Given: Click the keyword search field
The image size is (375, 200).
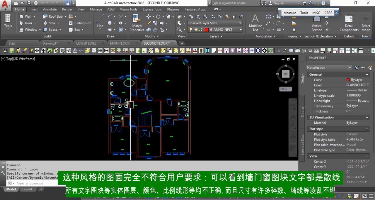Looking at the screenshot, I should click(236, 3).
